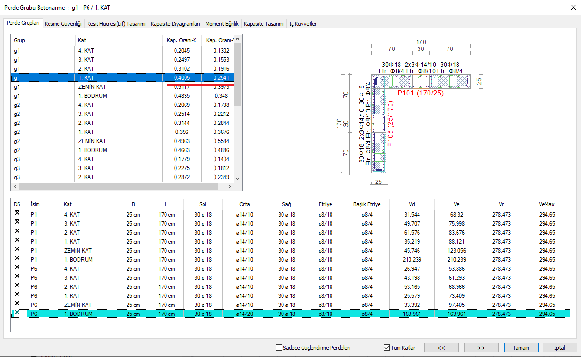Image resolution: width=584 pixels, height=362 pixels.
Task: Select highlighted group row g1 1. KAT
Action: click(x=123, y=77)
